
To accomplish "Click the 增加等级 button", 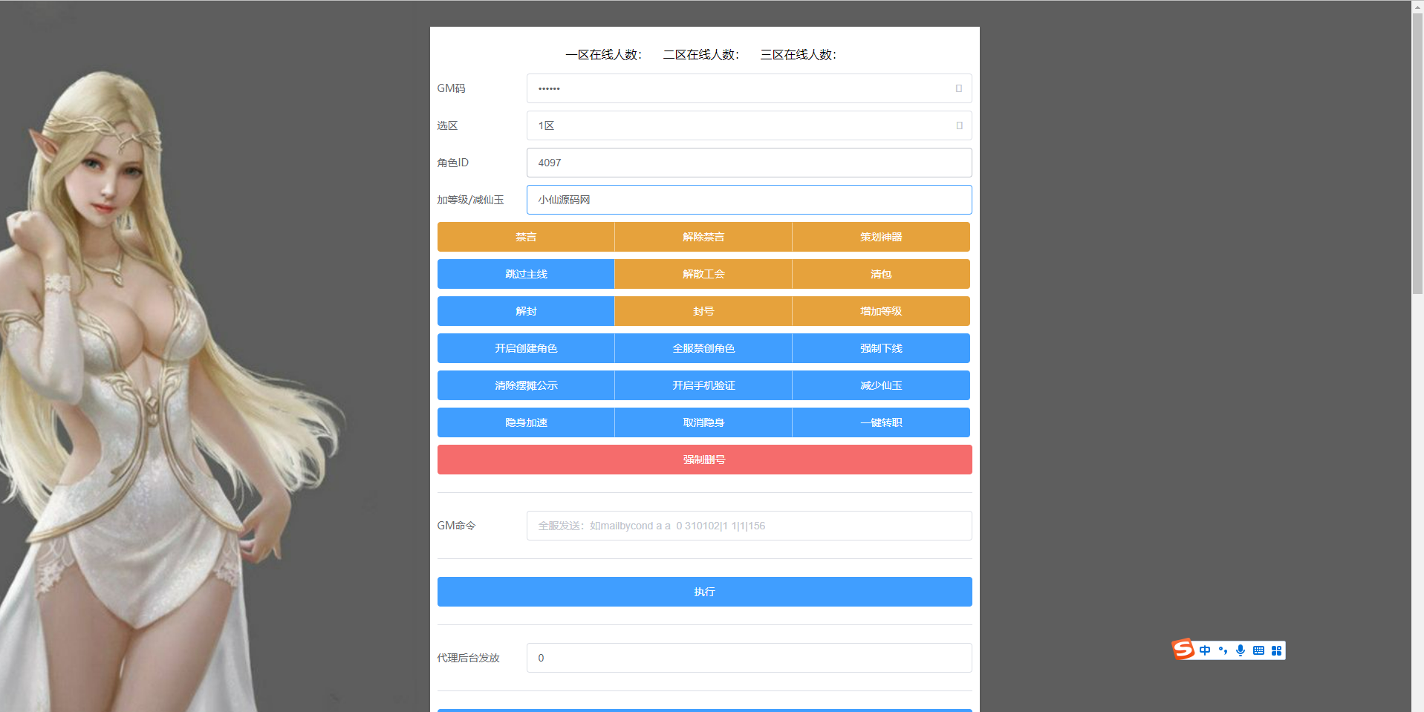I will point(881,311).
